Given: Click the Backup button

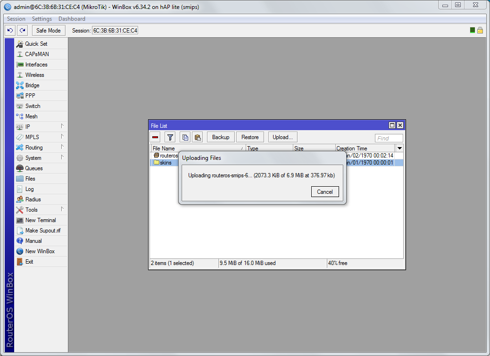Looking at the screenshot, I should 220,137.
